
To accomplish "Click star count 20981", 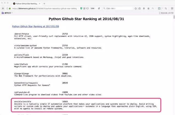I will 65,73.
